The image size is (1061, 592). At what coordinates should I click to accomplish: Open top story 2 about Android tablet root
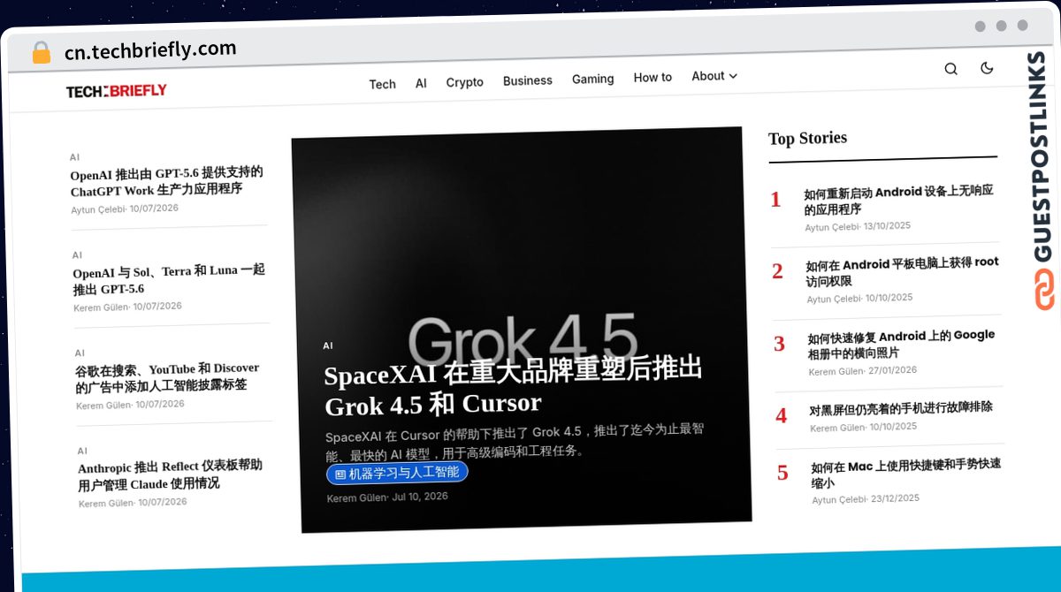902,272
